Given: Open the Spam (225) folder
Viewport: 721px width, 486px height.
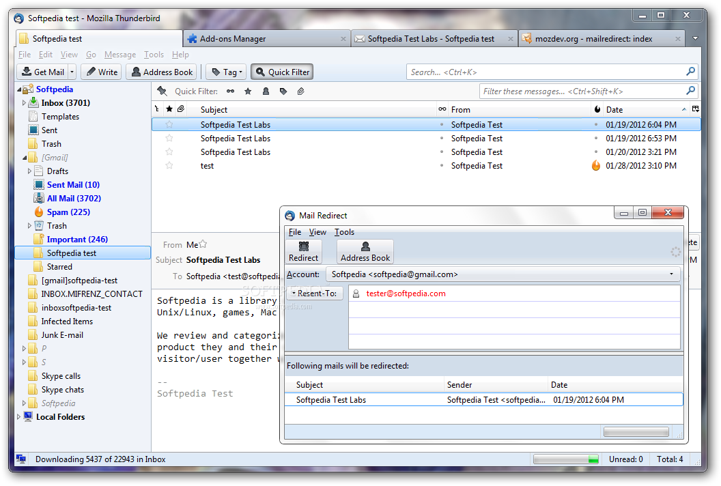Looking at the screenshot, I should [x=68, y=212].
